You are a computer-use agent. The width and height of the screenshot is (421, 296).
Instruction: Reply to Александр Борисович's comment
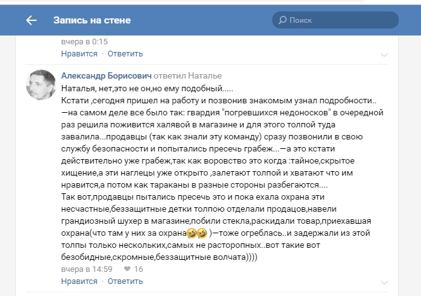tap(125, 281)
